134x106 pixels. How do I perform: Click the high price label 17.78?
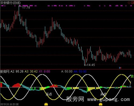[x=26, y=7]
